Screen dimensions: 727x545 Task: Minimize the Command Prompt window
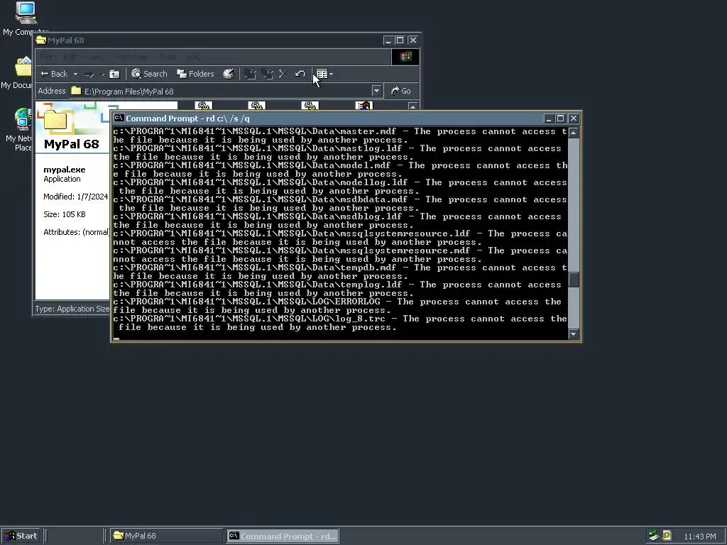549,119
